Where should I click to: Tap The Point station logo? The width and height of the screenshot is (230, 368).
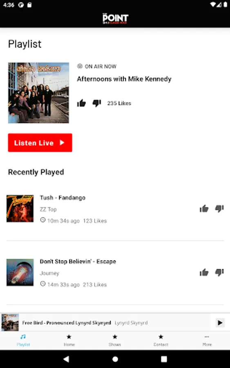(115, 18)
